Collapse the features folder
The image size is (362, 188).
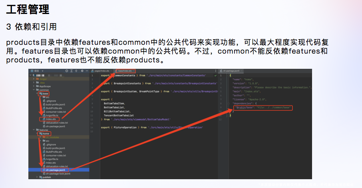(x=33, y=130)
